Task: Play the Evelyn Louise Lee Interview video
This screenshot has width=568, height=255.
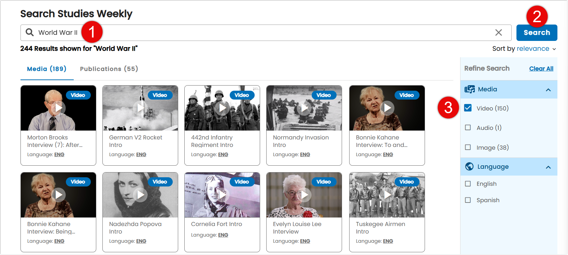Action: (x=304, y=195)
